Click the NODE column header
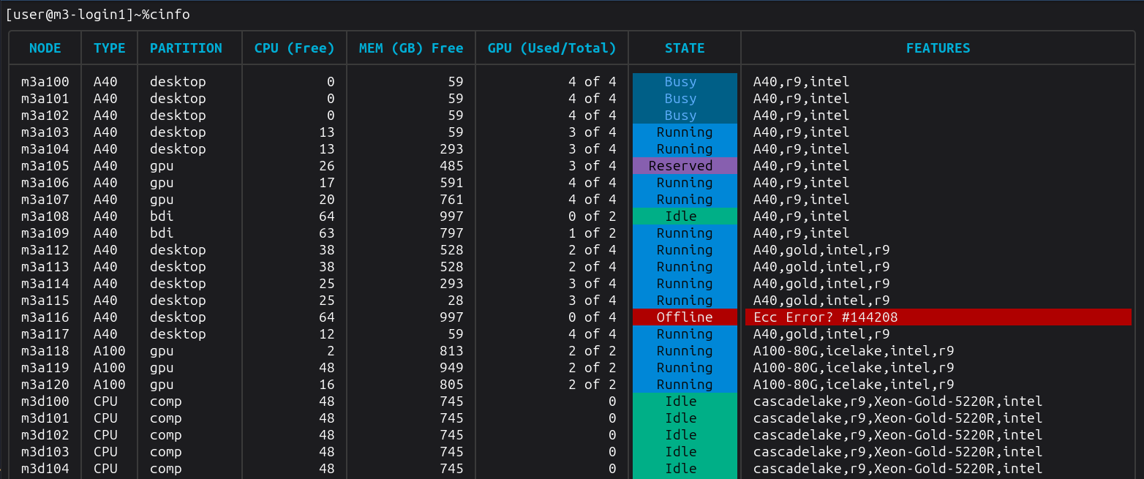 [x=45, y=48]
